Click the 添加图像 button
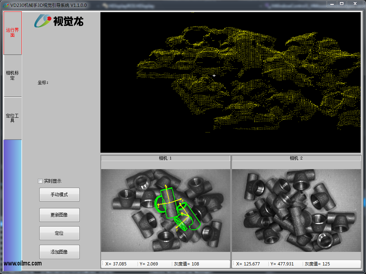The height and width of the screenshot is (274, 366). tap(59, 252)
